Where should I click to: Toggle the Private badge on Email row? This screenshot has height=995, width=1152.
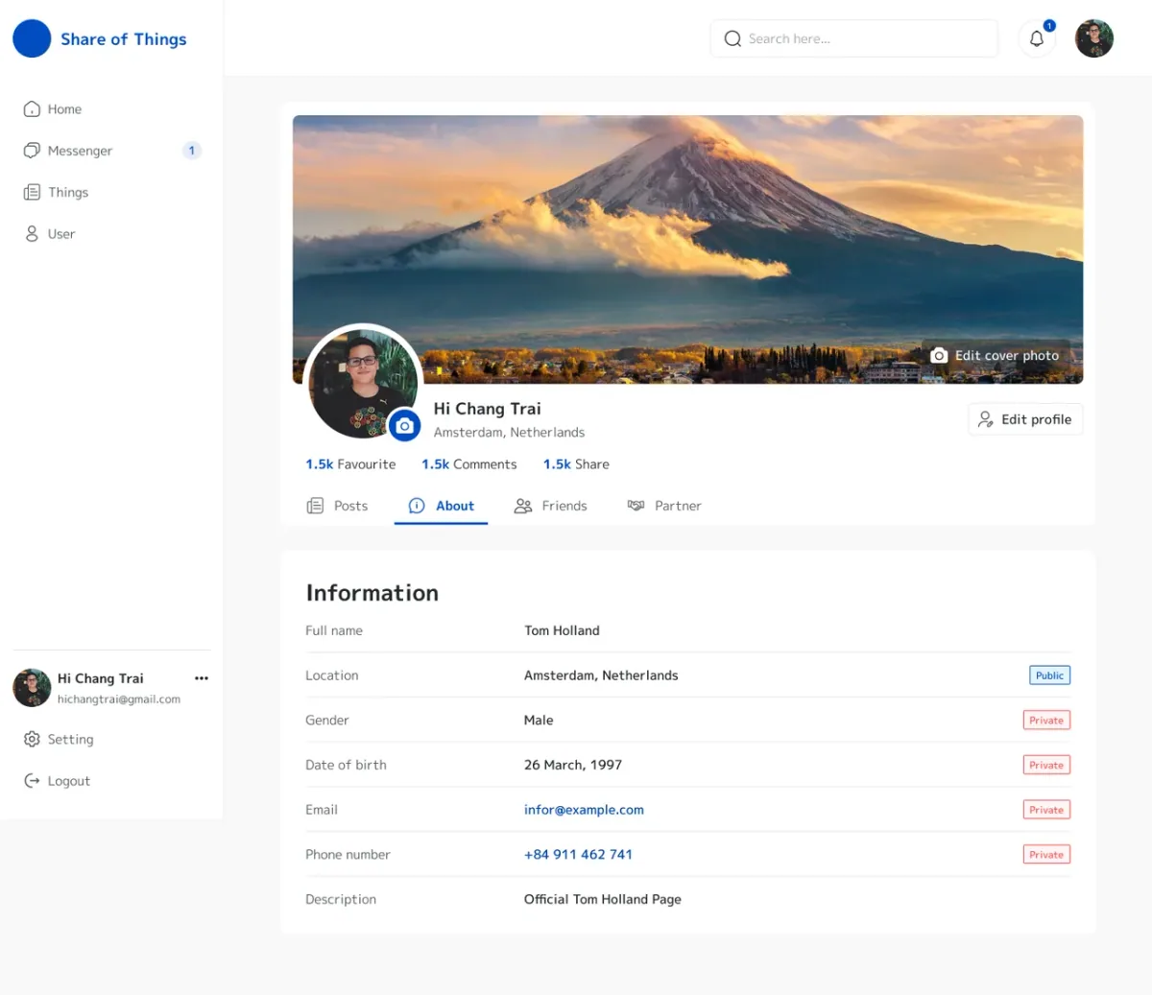[1046, 810]
